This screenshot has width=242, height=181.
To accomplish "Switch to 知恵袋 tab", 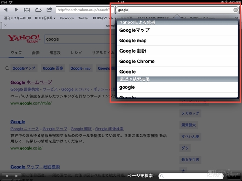I will pyautogui.click(x=55, y=53).
